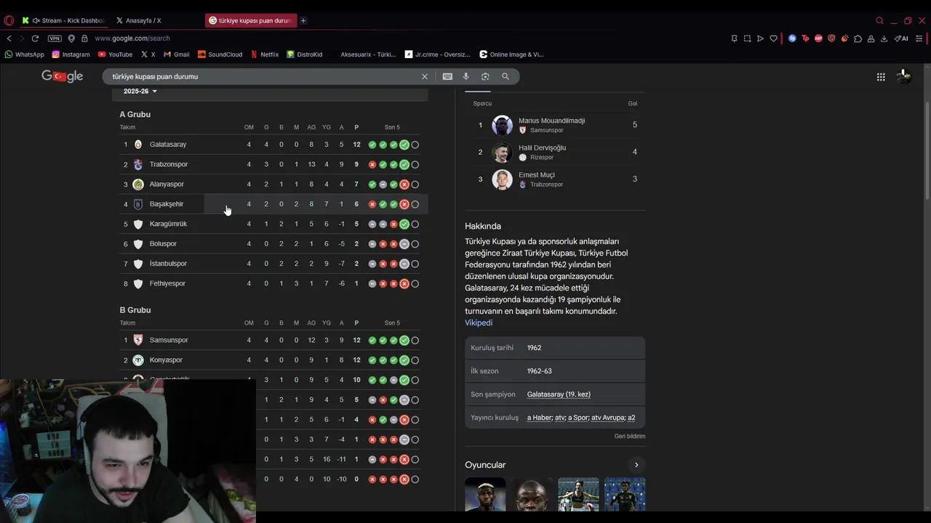Screen dimensions: 931x523
Task: Clear the Google search box
Action: 425,76
